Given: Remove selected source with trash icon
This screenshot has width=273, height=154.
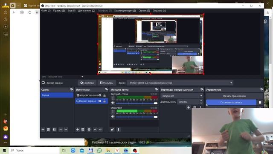Looking at the screenshot, I should 83,129.
